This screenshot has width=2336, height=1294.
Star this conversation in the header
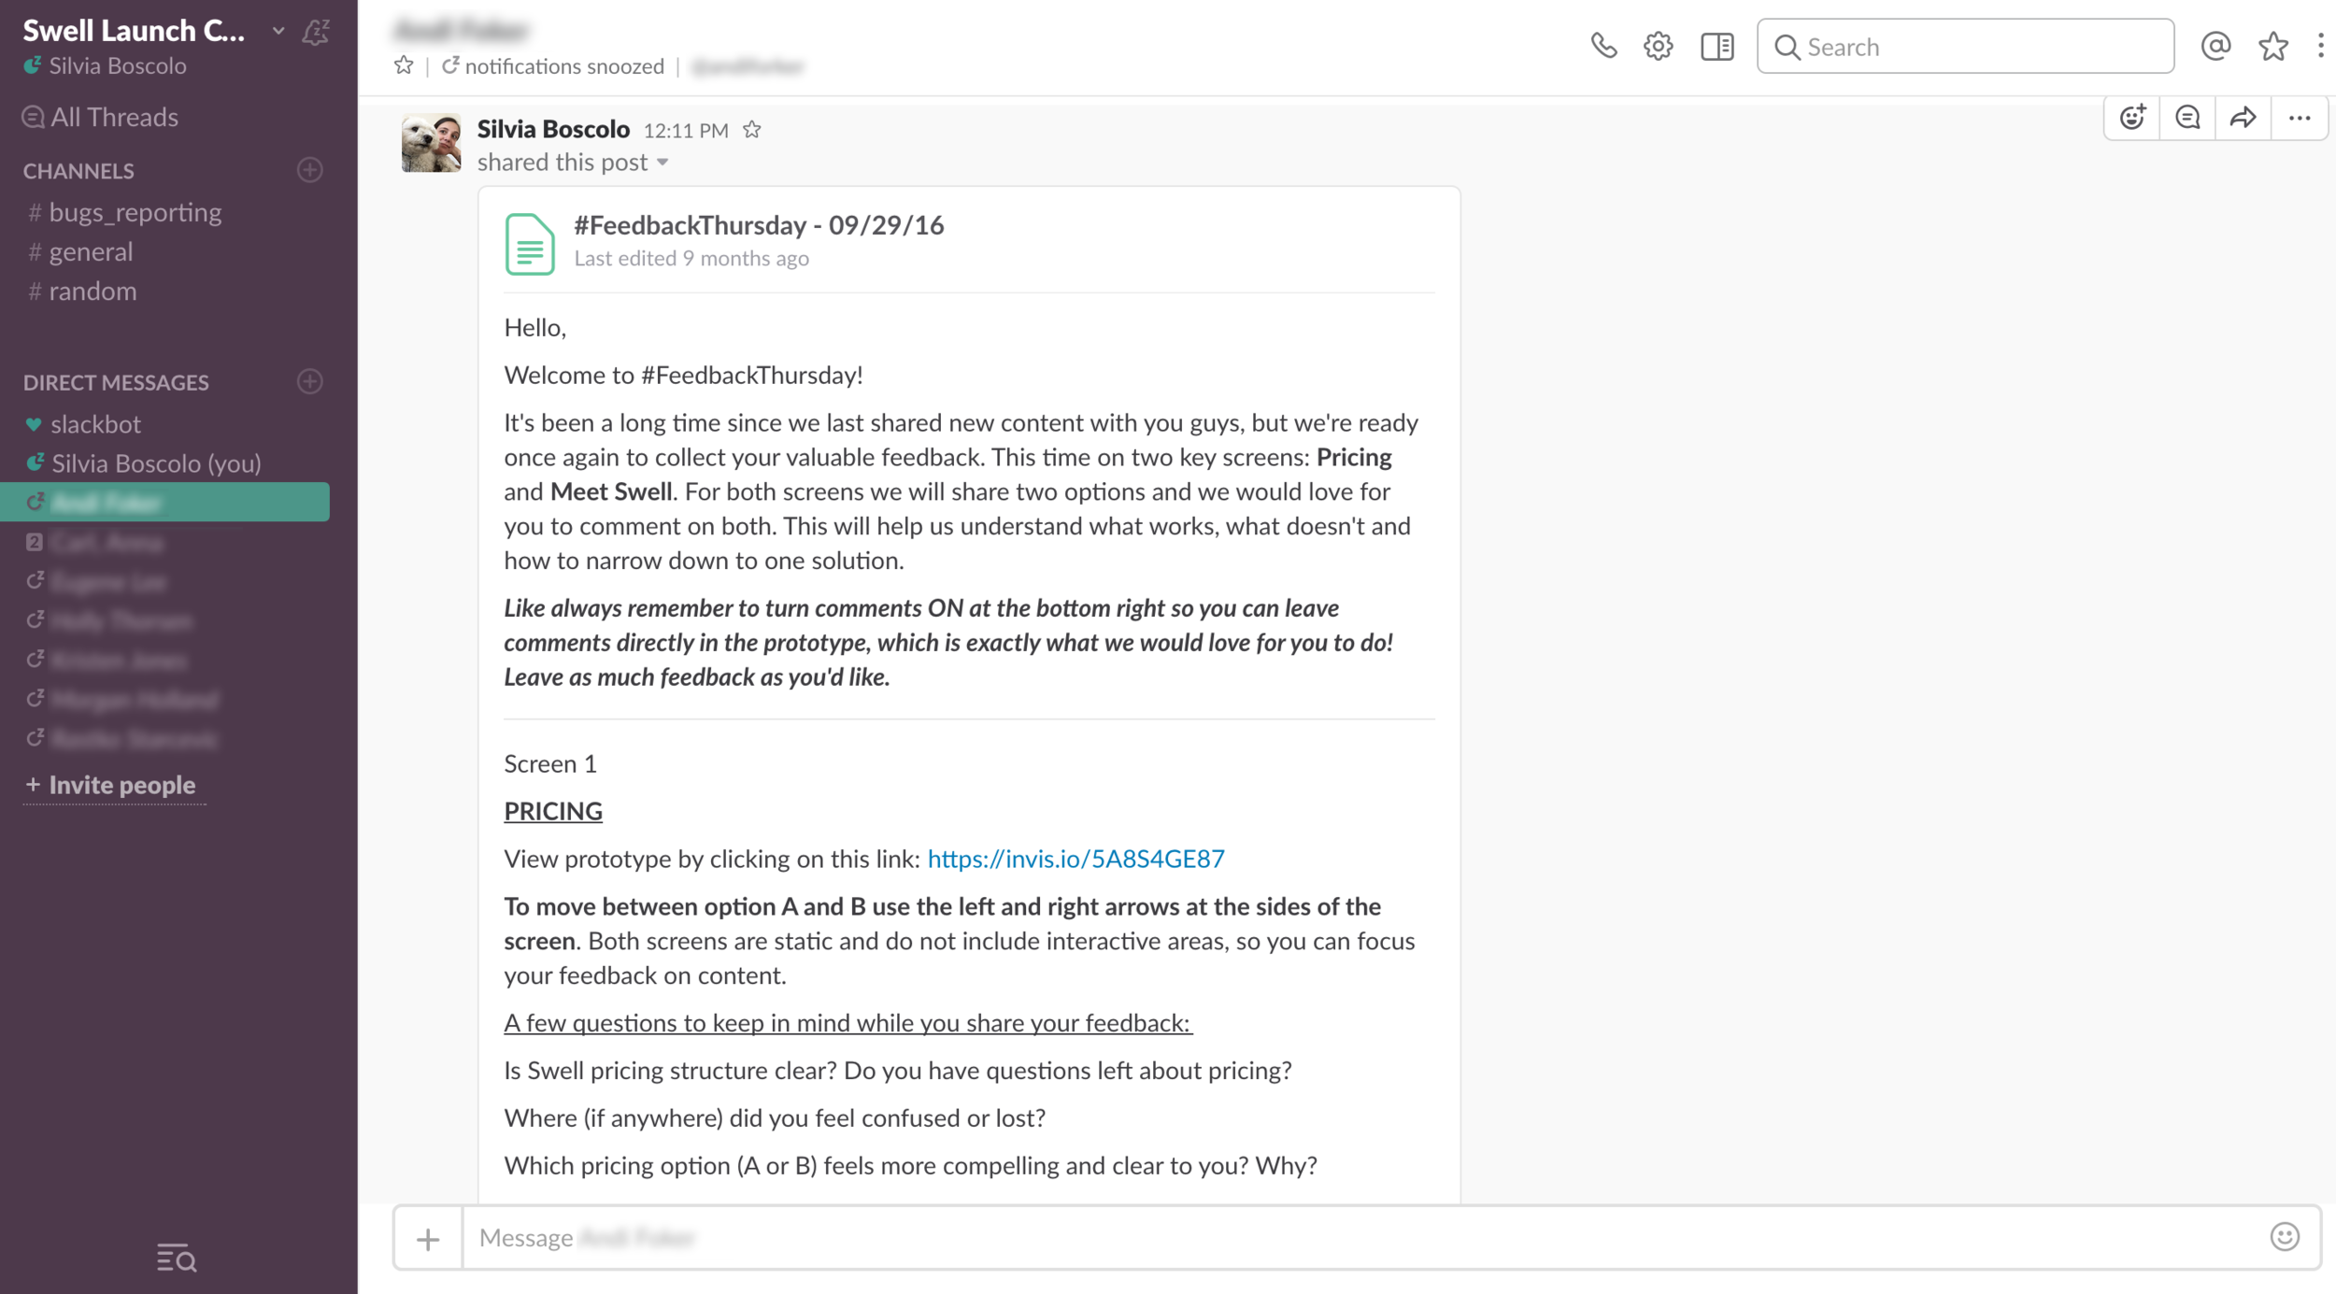click(404, 65)
